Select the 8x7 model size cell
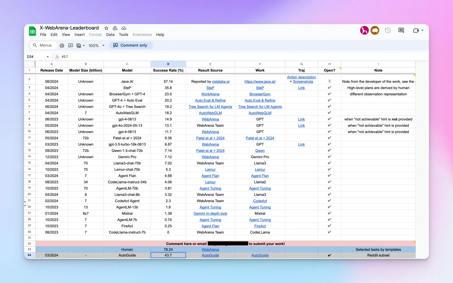 pos(86,214)
